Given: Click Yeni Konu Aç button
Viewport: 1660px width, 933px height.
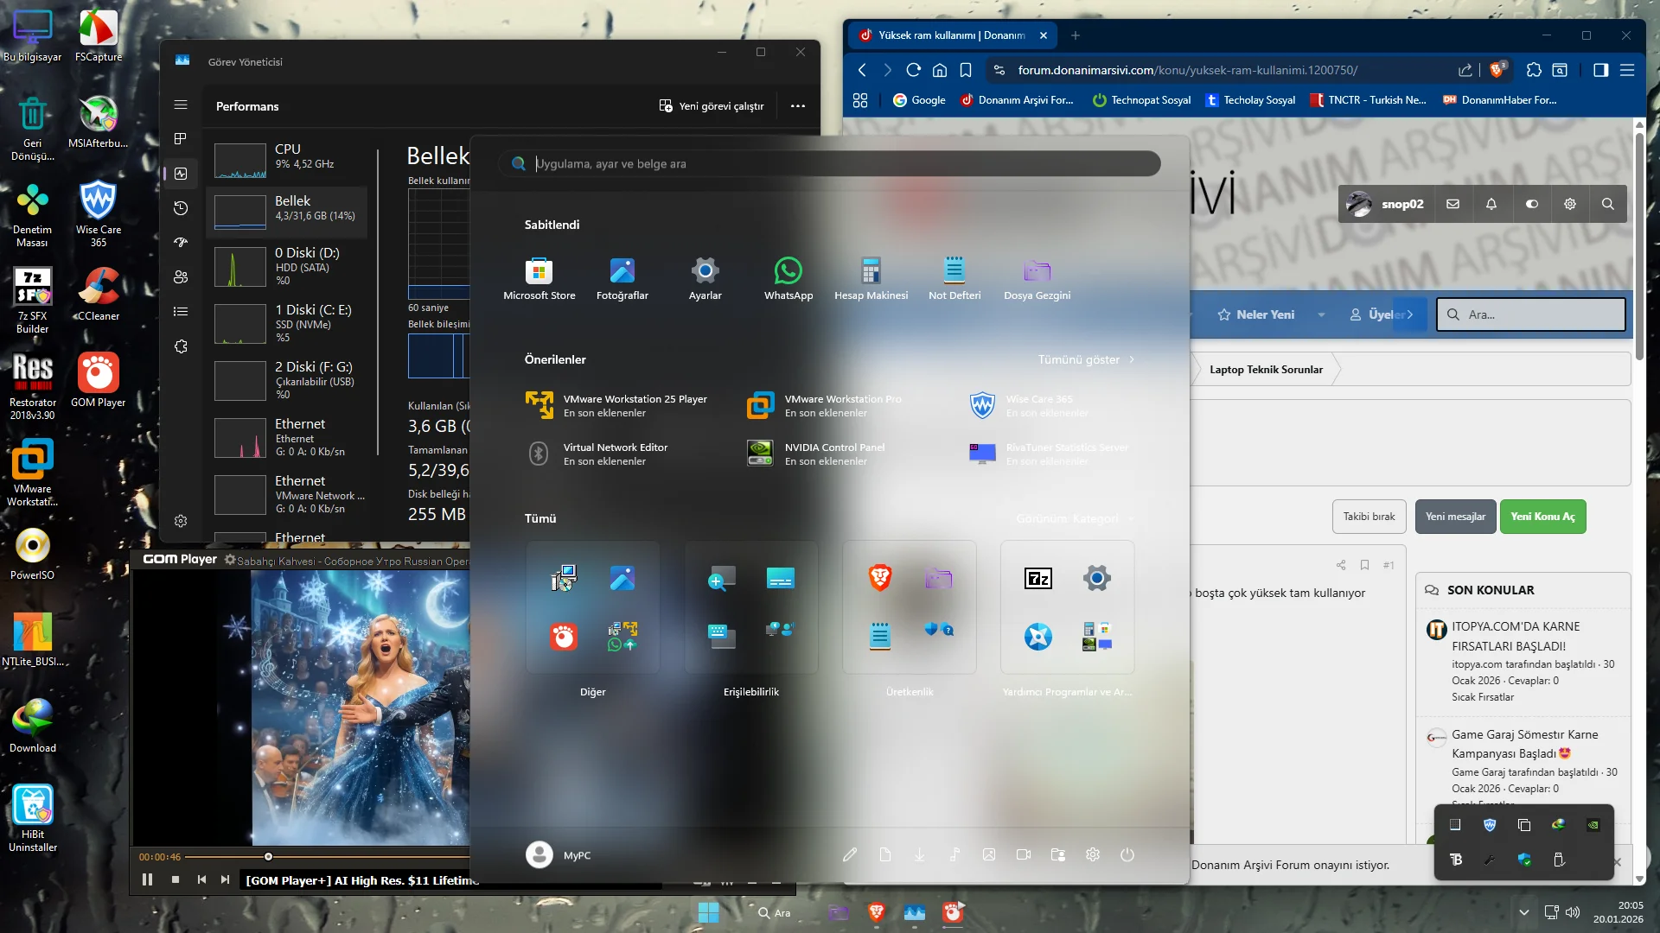Looking at the screenshot, I should pyautogui.click(x=1542, y=517).
